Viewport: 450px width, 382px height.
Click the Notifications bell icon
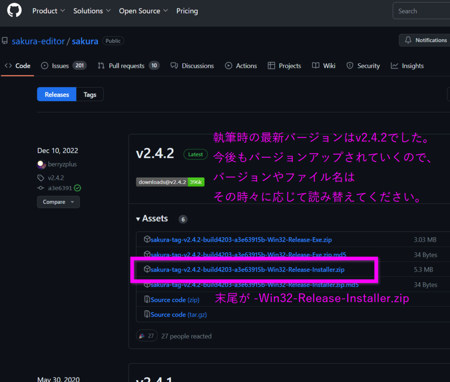[x=408, y=40]
